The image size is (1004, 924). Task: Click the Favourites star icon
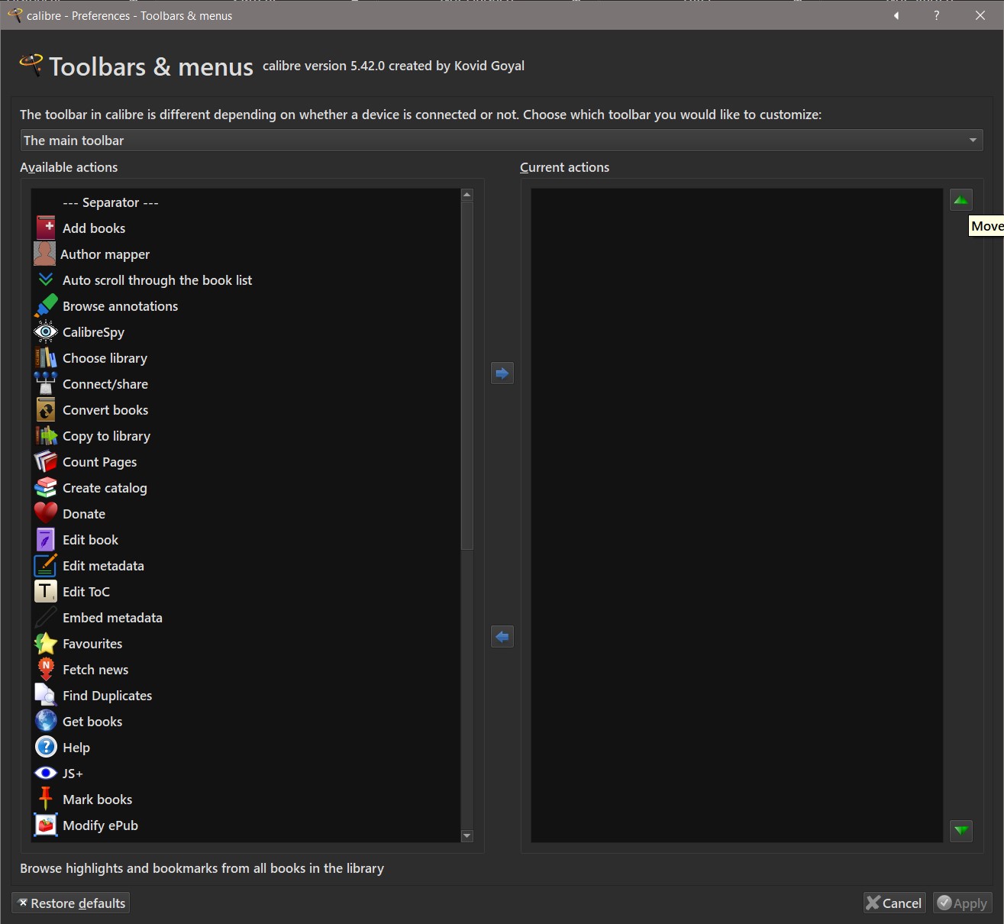pyautogui.click(x=46, y=643)
